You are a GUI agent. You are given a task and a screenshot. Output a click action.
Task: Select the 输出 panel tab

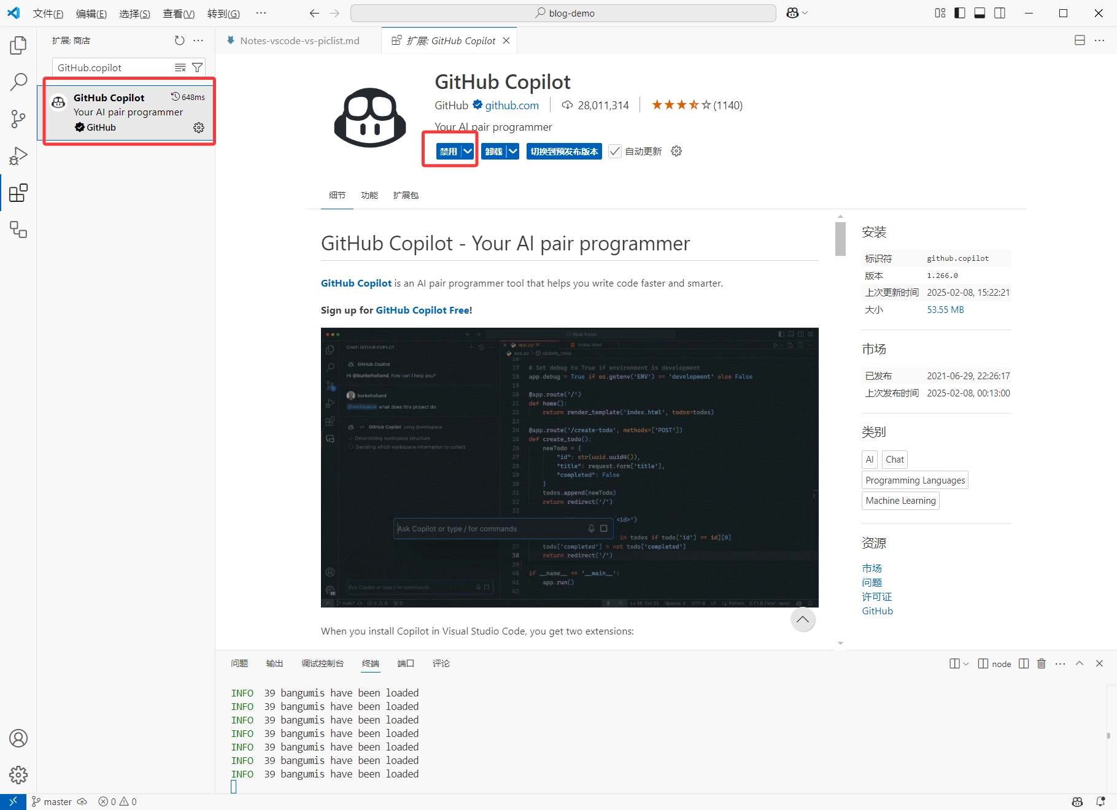click(274, 663)
